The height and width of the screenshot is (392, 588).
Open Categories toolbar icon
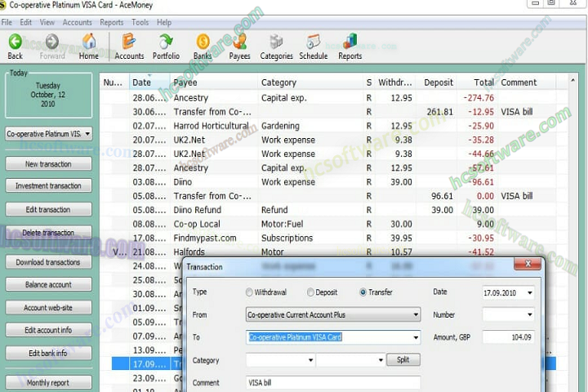[276, 42]
